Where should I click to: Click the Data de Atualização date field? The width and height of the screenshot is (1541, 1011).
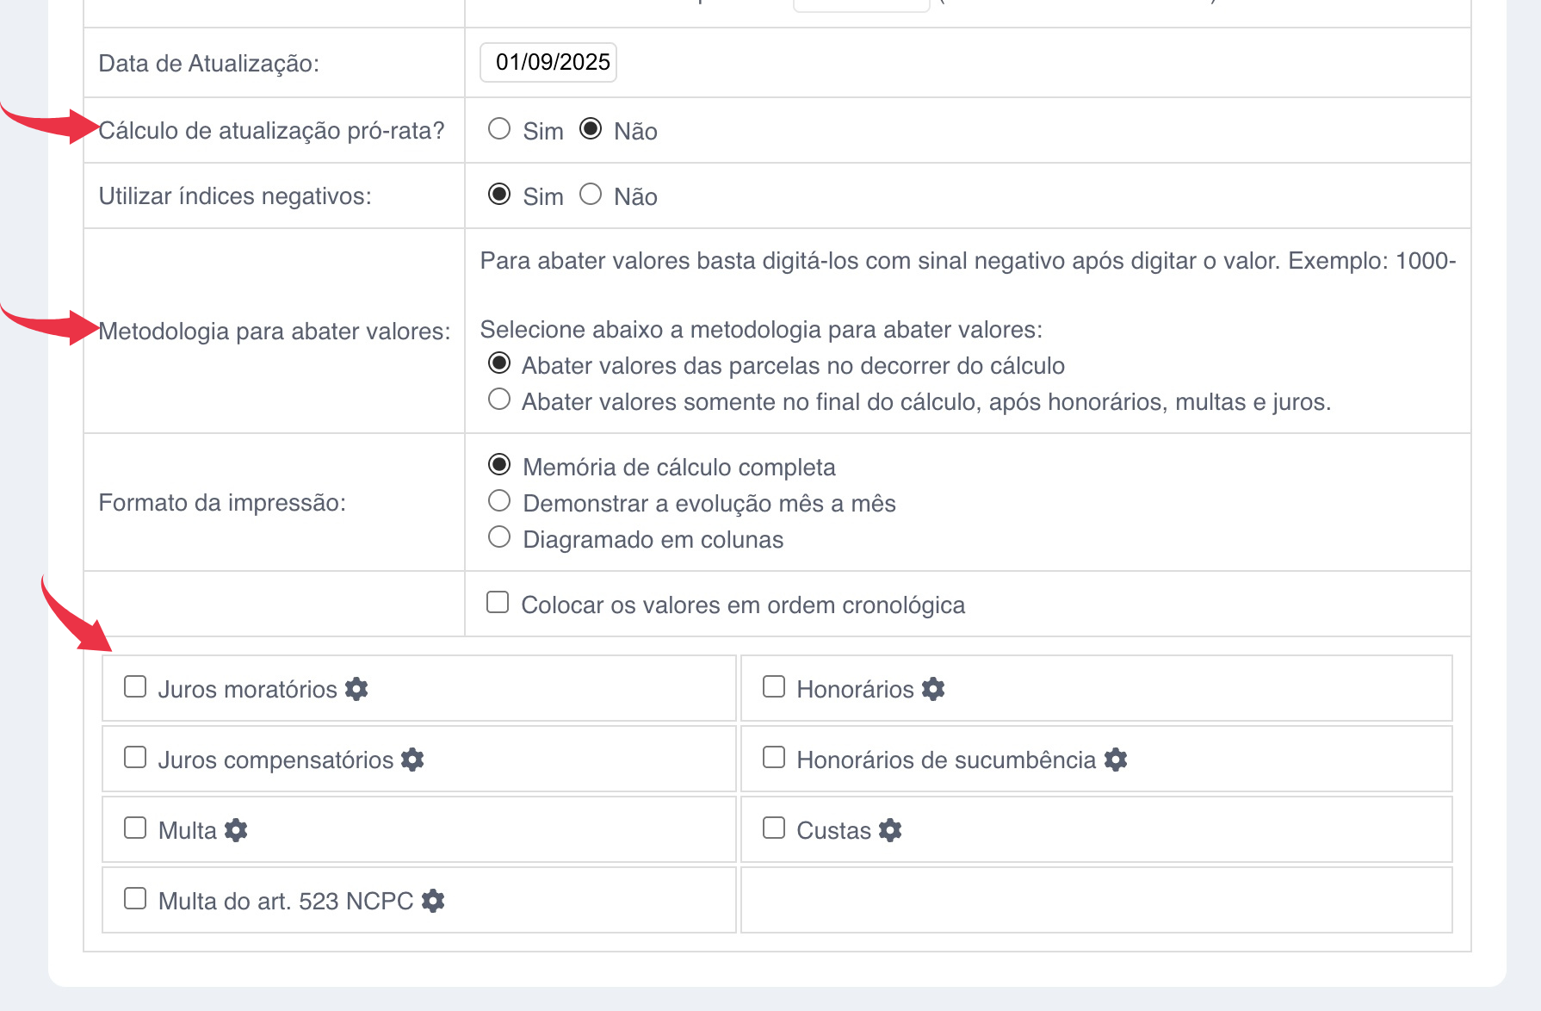click(x=548, y=62)
